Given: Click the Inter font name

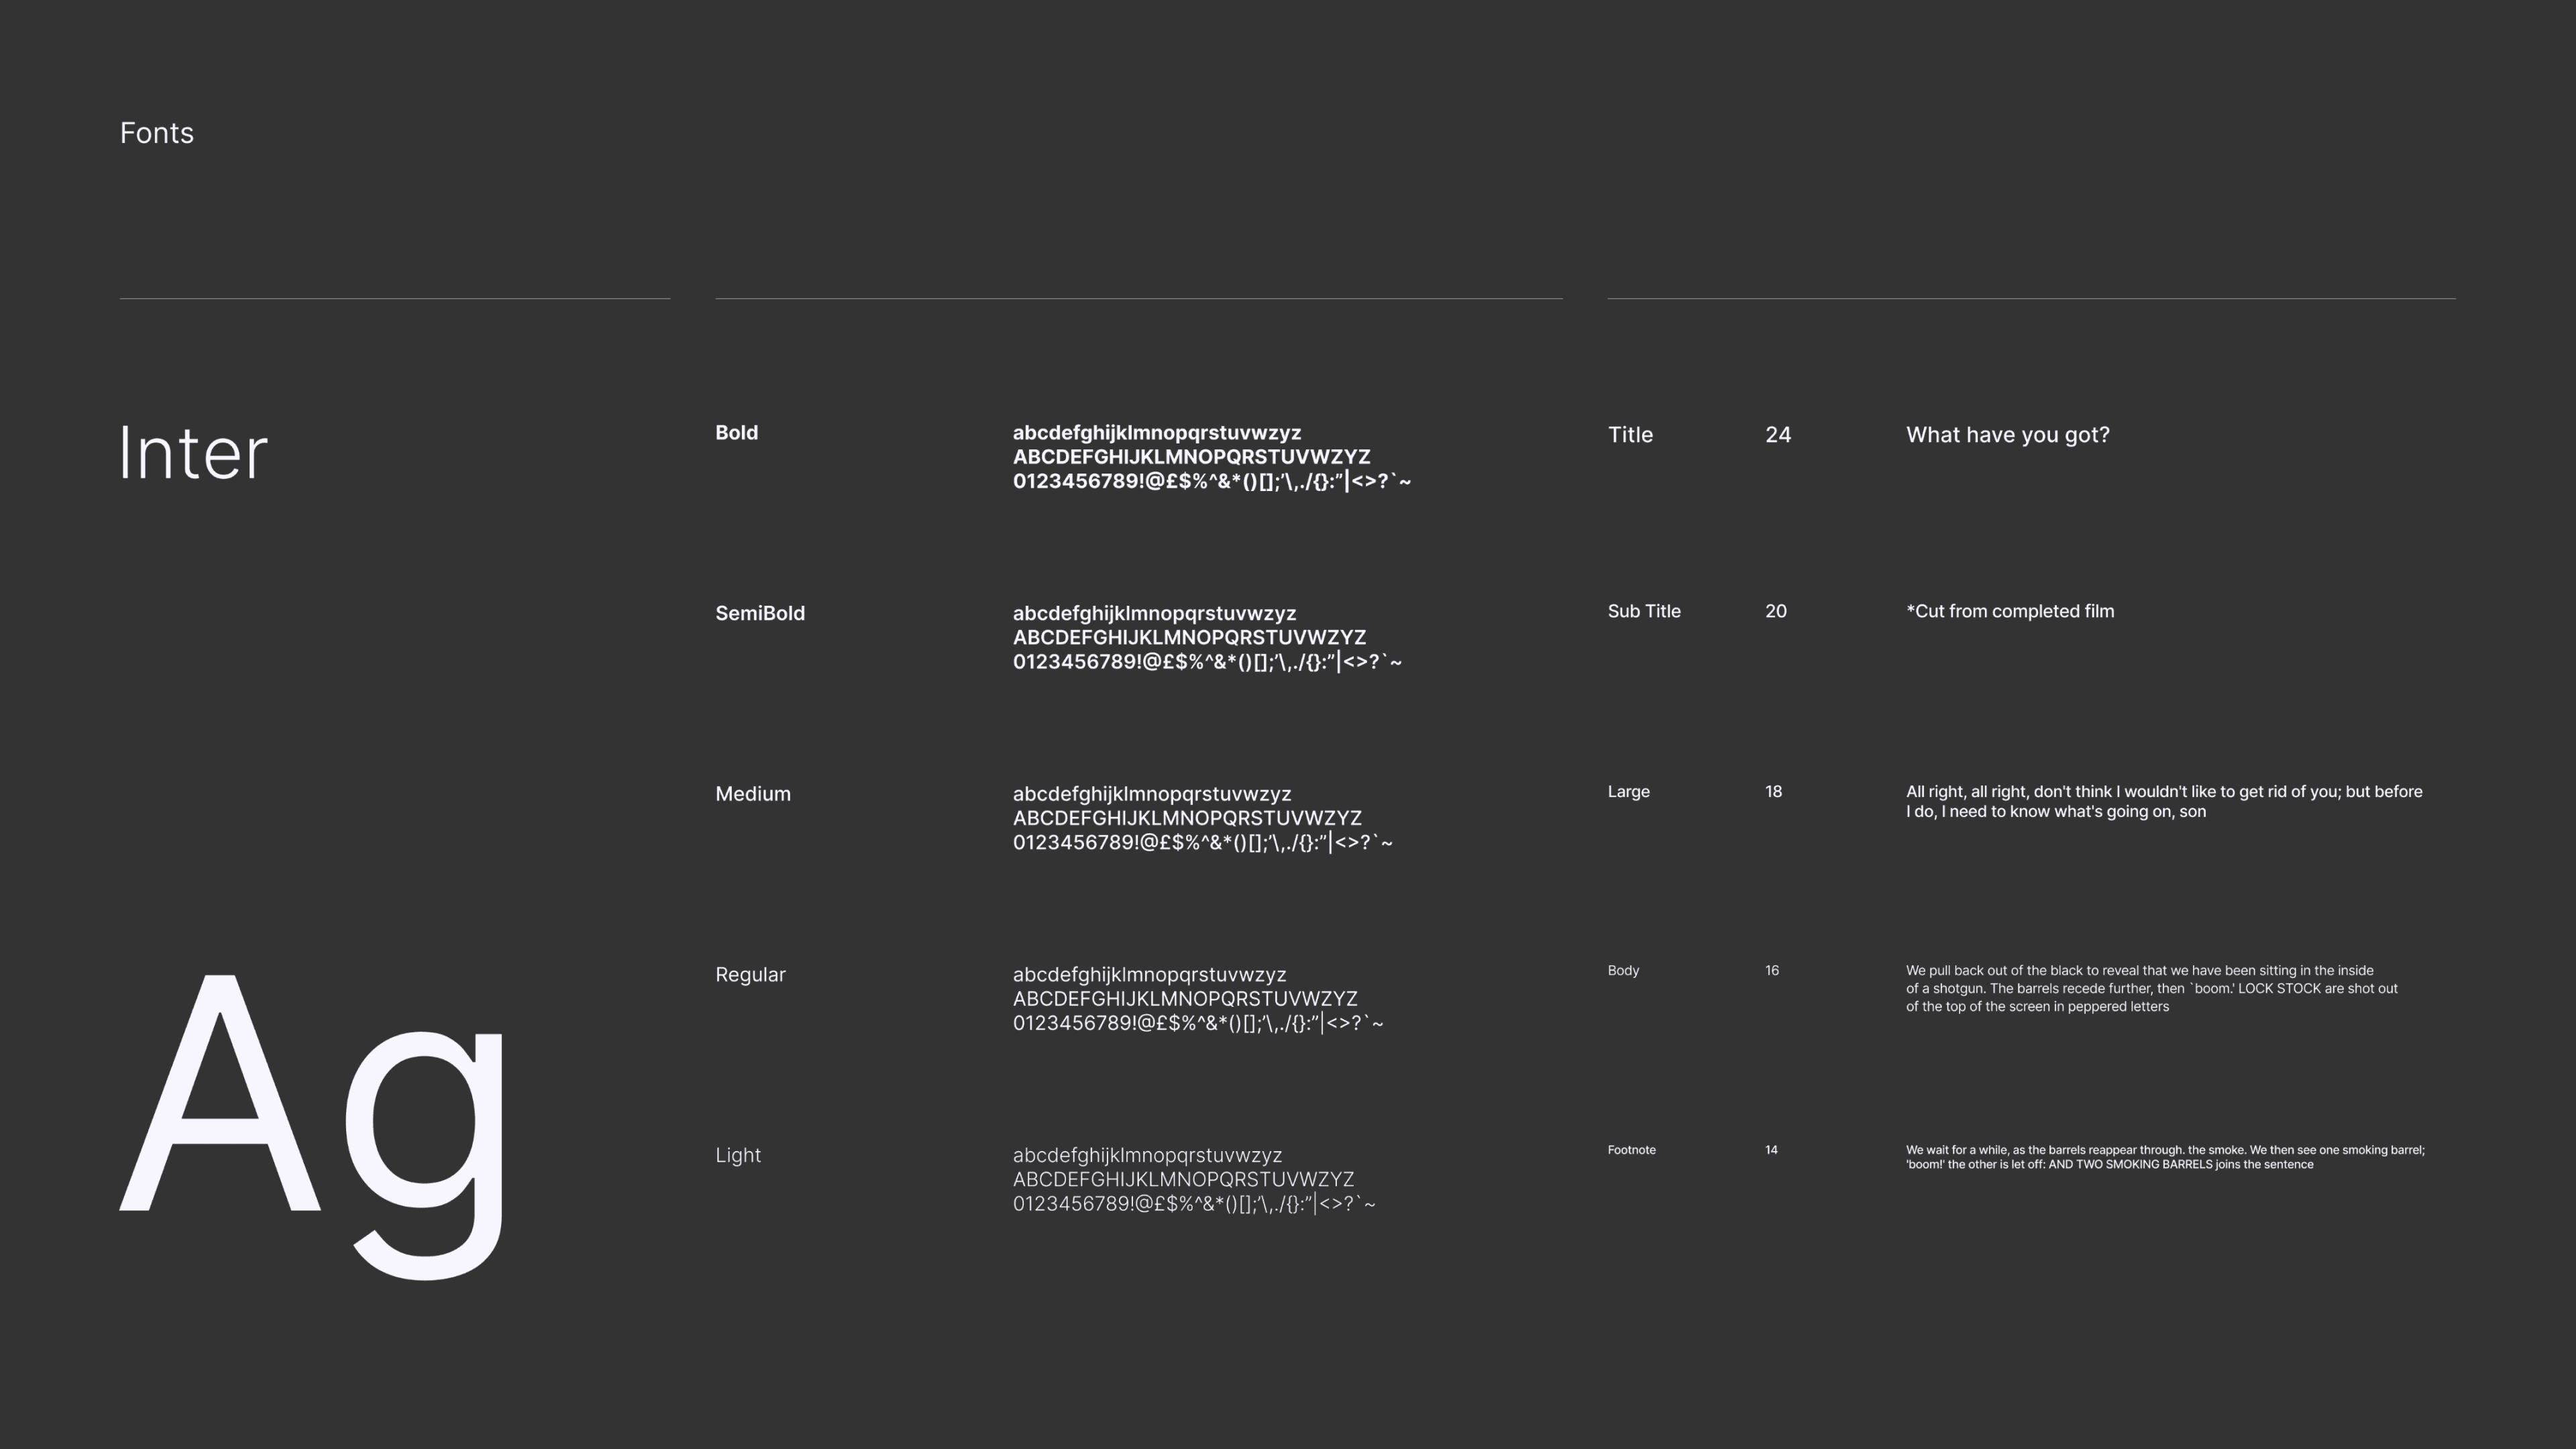Looking at the screenshot, I should click(193, 453).
